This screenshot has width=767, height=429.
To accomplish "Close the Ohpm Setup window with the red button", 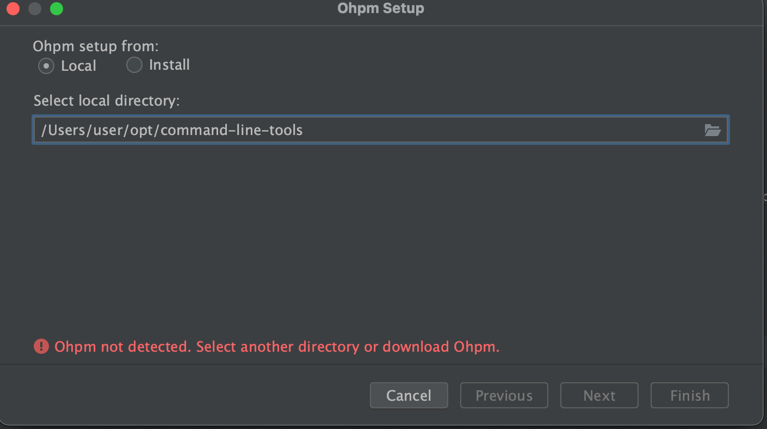I will pos(13,9).
